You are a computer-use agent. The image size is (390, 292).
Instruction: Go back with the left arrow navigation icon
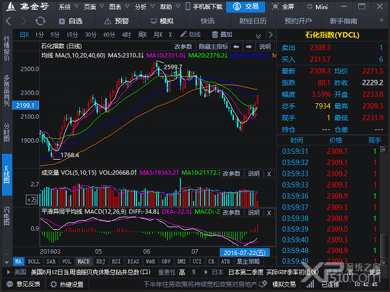(8, 21)
